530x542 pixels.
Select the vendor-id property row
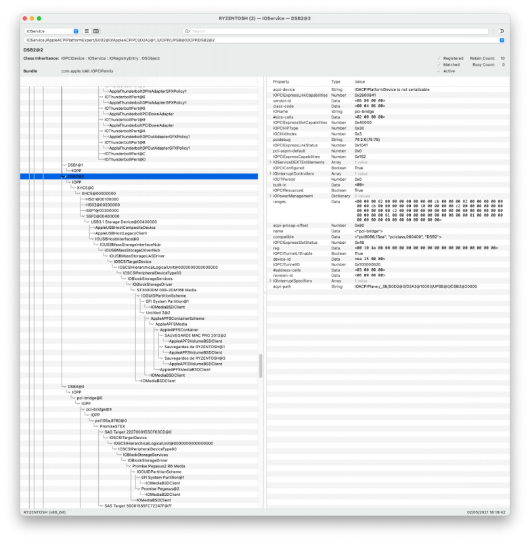point(388,100)
